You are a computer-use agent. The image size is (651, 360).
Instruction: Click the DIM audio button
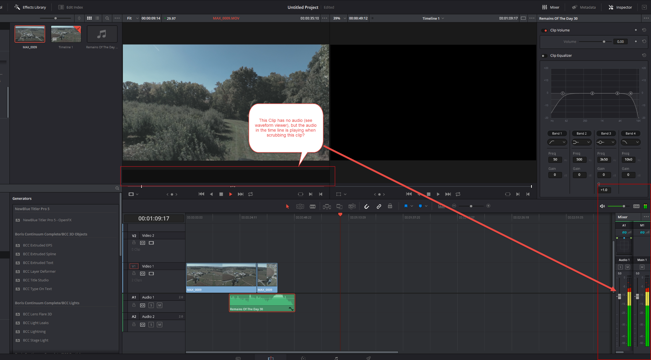pyautogui.click(x=636, y=206)
